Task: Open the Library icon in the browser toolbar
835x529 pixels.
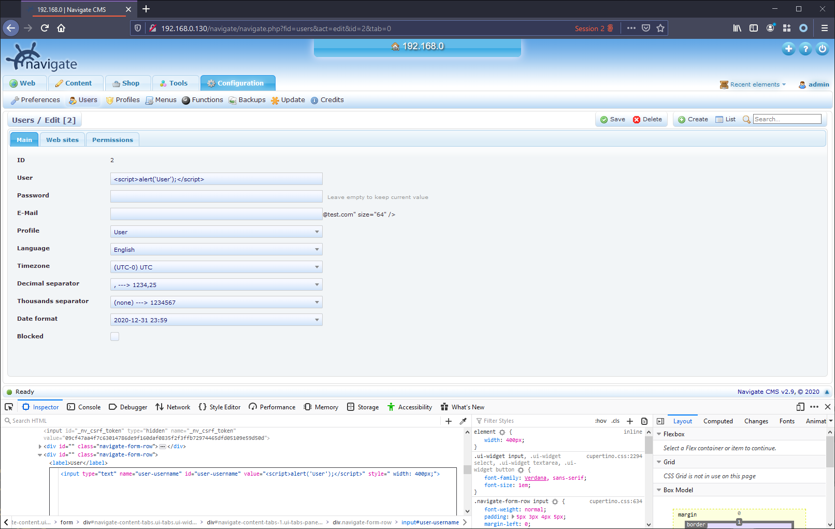Action: 737,28
